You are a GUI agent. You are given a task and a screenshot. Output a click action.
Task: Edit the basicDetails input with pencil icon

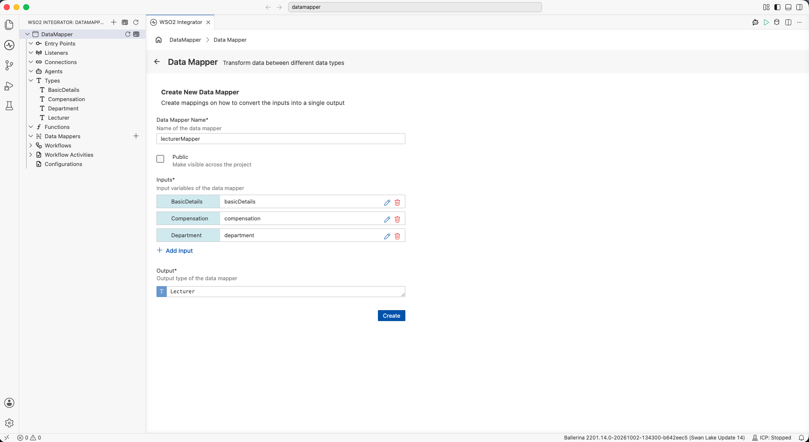tap(387, 202)
